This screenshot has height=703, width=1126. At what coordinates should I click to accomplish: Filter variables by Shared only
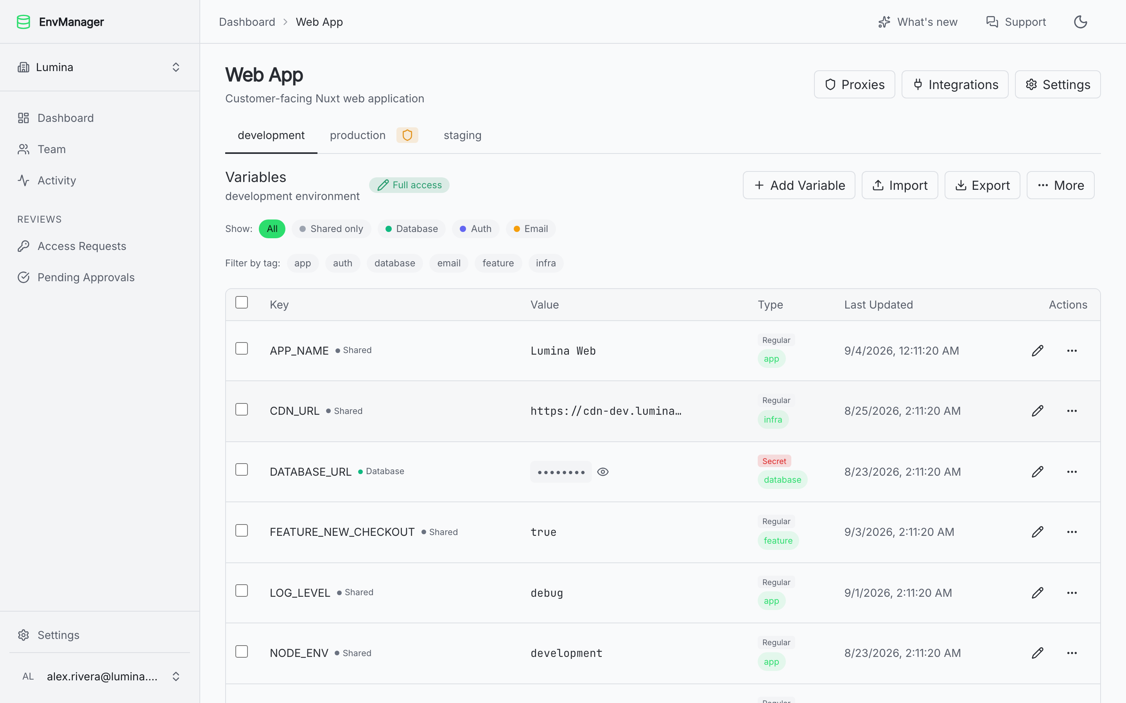331,229
